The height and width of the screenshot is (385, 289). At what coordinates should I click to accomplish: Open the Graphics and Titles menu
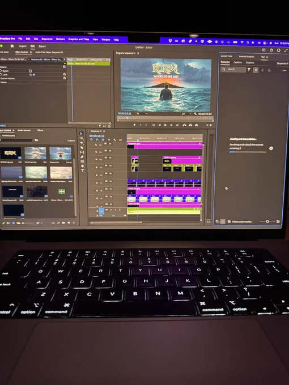79,39
